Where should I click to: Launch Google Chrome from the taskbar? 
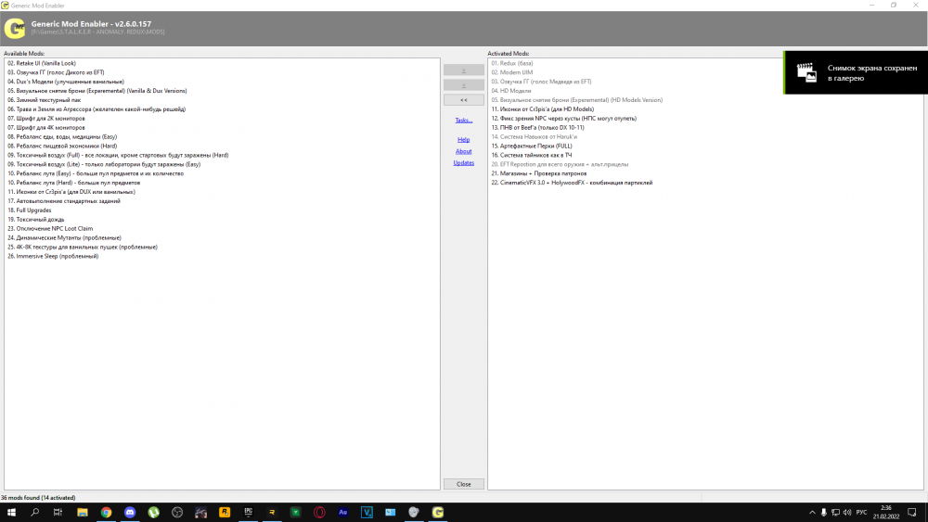click(106, 512)
